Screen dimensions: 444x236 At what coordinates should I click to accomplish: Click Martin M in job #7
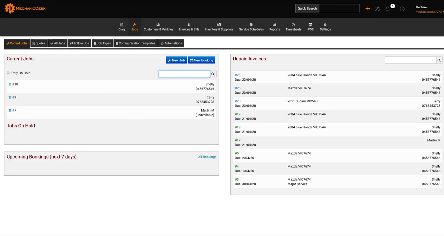point(207,111)
